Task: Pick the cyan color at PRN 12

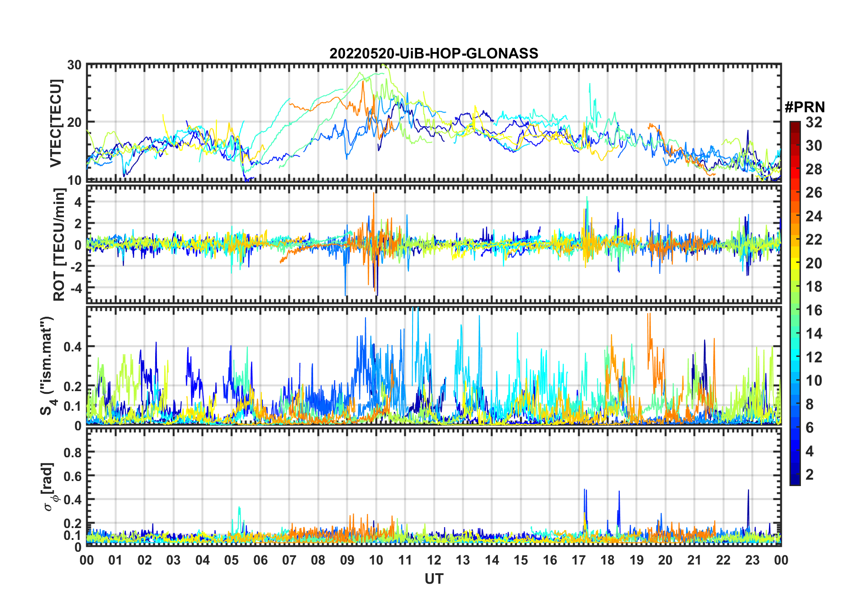Action: pos(795,357)
